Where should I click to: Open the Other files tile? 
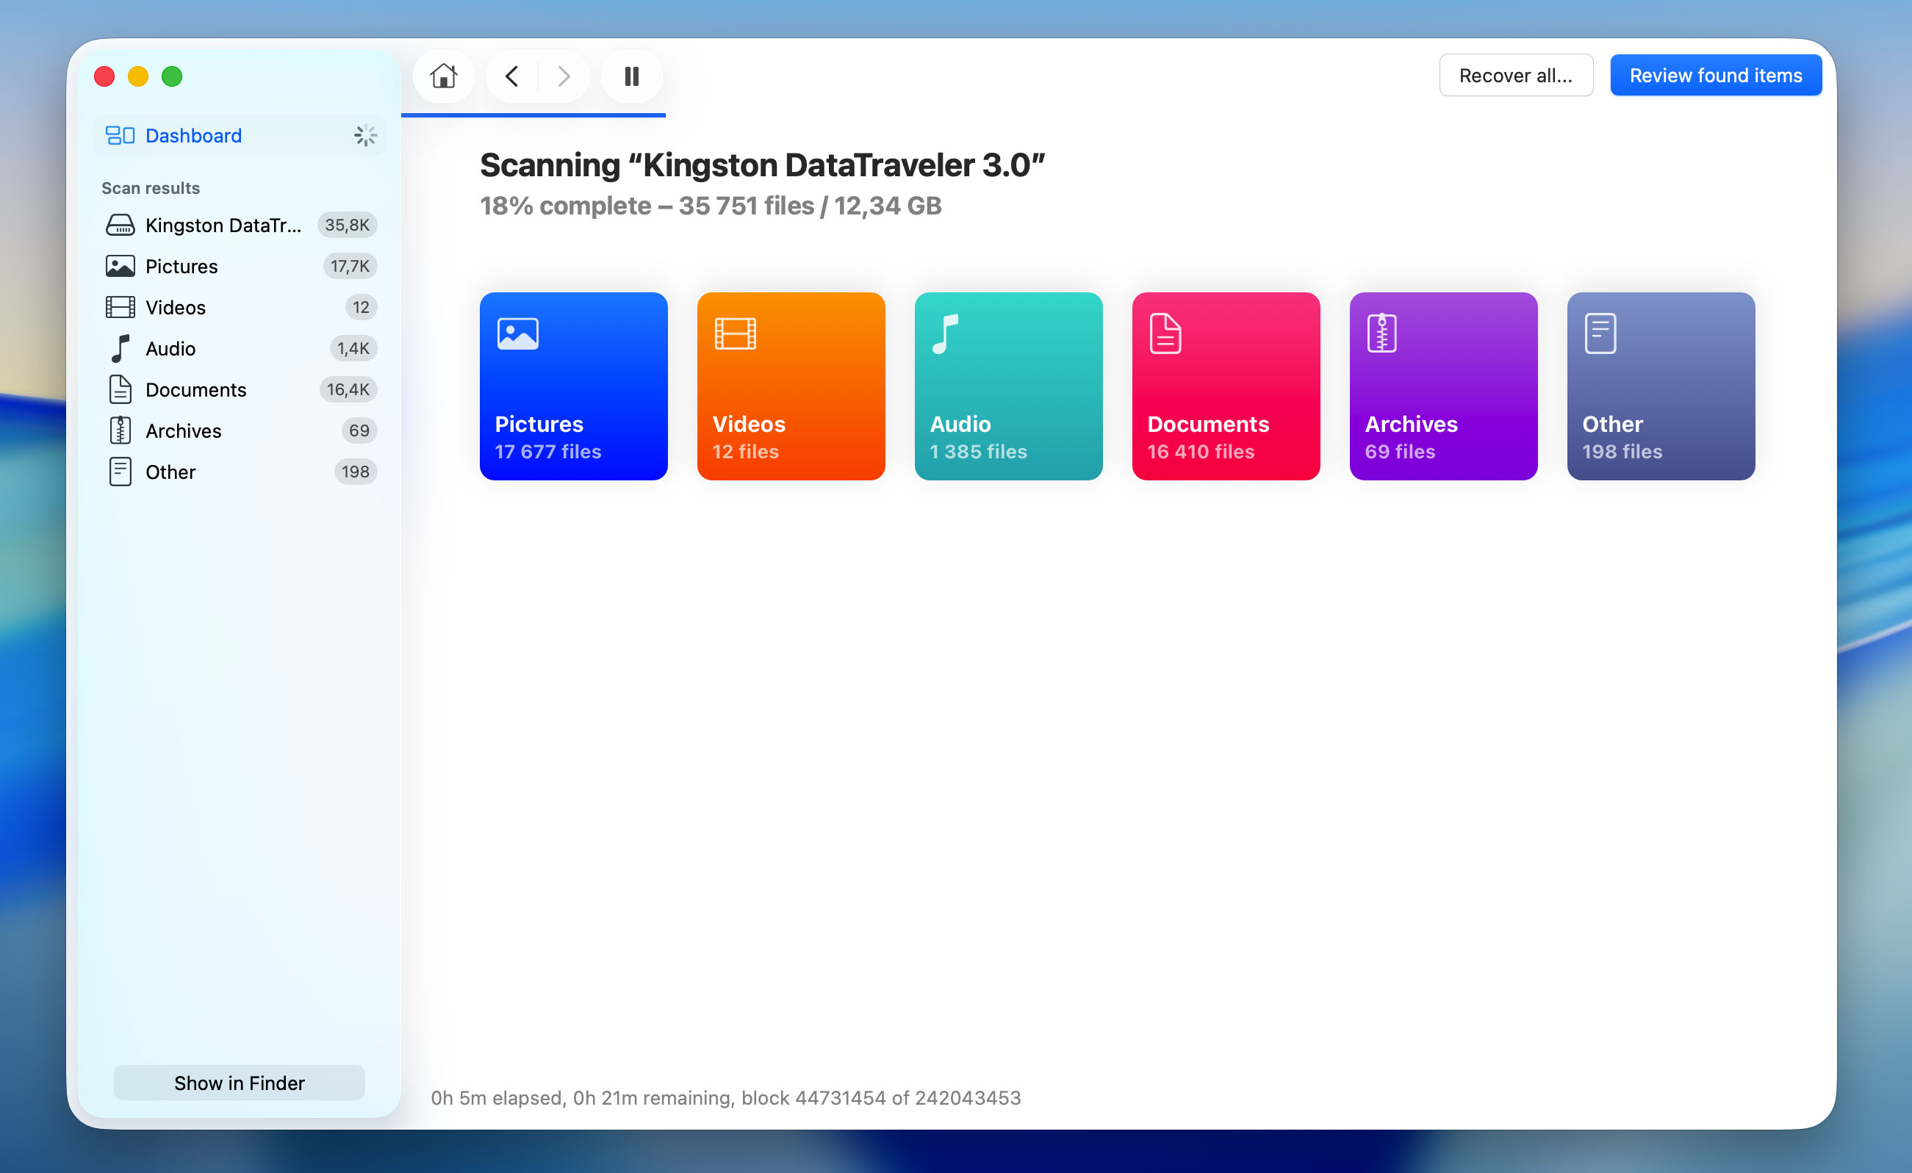tap(1661, 386)
